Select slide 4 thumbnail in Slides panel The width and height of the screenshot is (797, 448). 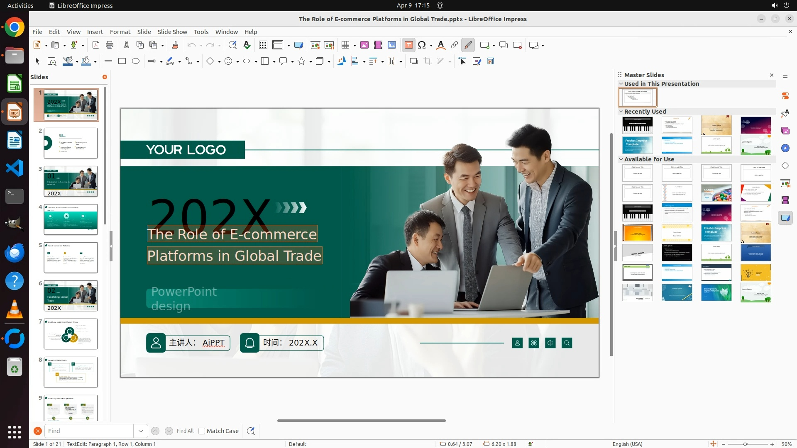71,219
